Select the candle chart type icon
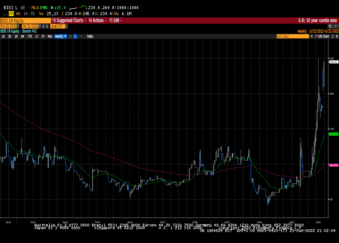The image size is (339, 243). [x=76, y=36]
